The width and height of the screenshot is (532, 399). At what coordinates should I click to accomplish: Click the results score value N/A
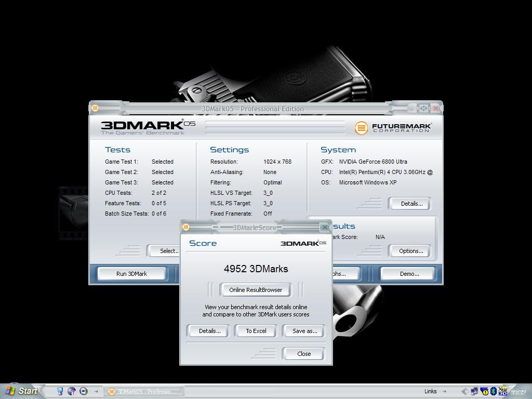[380, 237]
